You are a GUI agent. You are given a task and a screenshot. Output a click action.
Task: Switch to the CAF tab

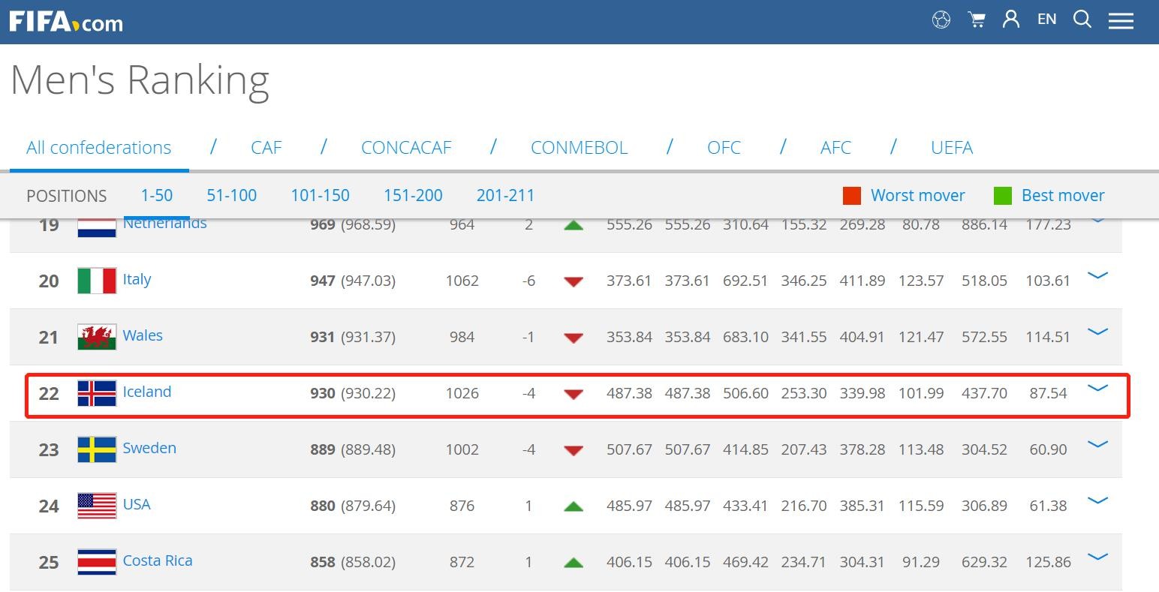pos(266,147)
